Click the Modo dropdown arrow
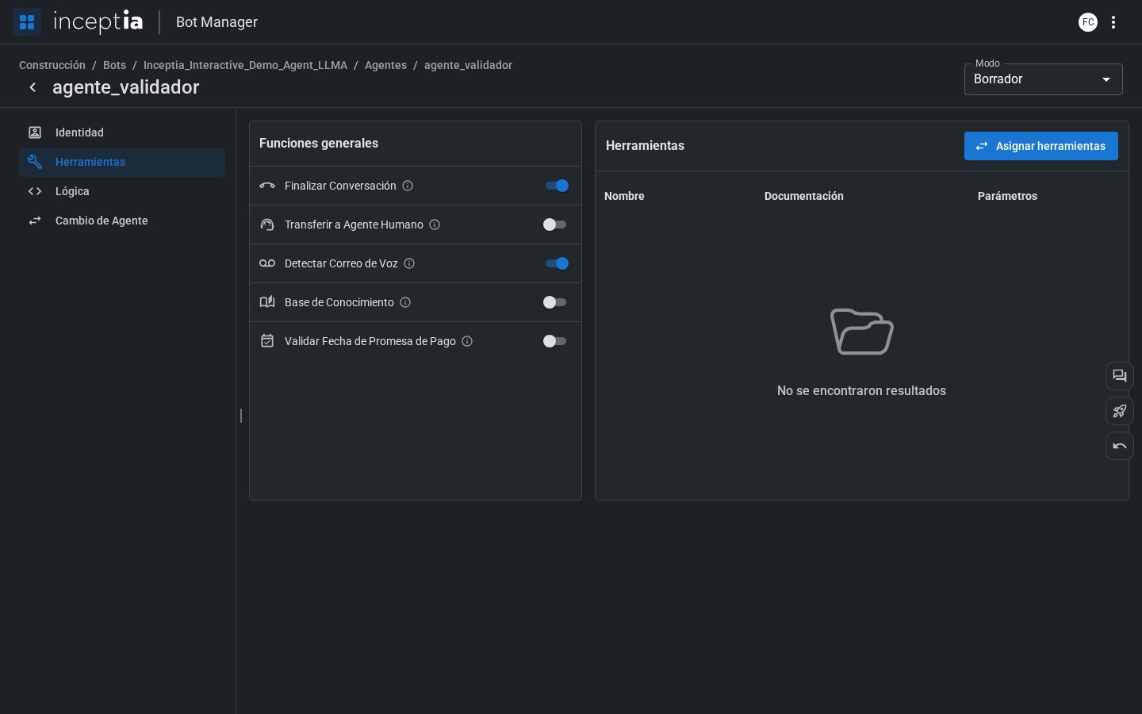 [1106, 79]
